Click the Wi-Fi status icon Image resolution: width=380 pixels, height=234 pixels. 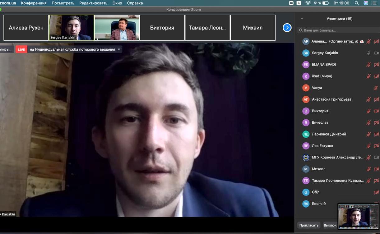[x=308, y=3]
